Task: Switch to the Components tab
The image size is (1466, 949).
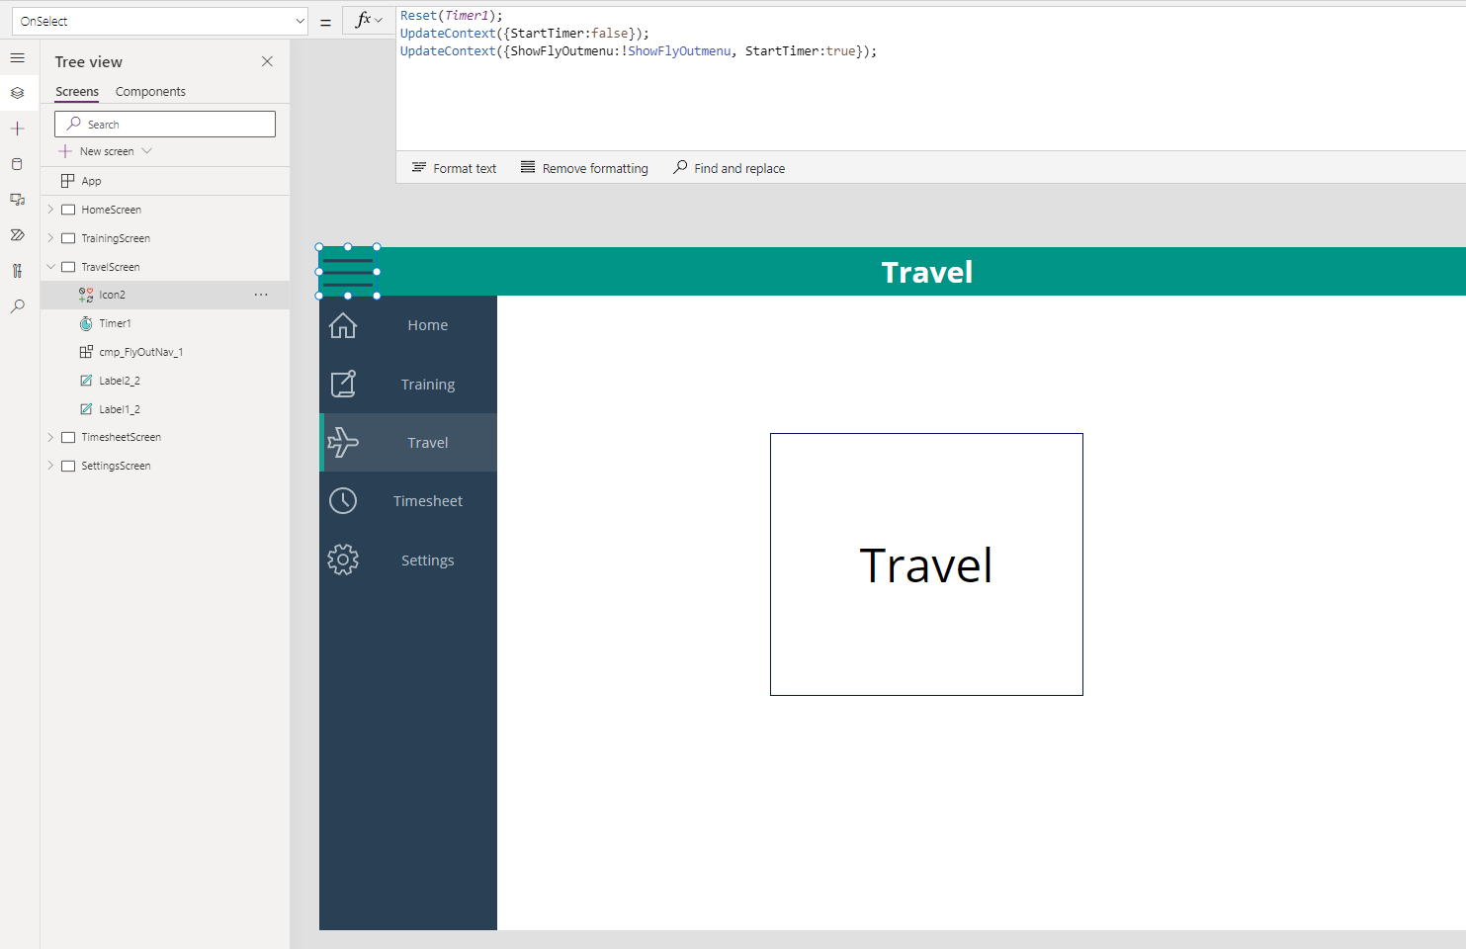Action: tap(150, 91)
